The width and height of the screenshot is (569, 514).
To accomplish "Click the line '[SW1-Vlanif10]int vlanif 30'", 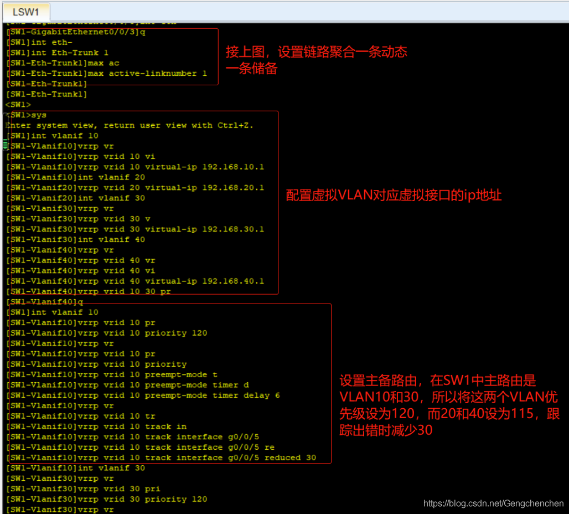I will tap(75, 468).
